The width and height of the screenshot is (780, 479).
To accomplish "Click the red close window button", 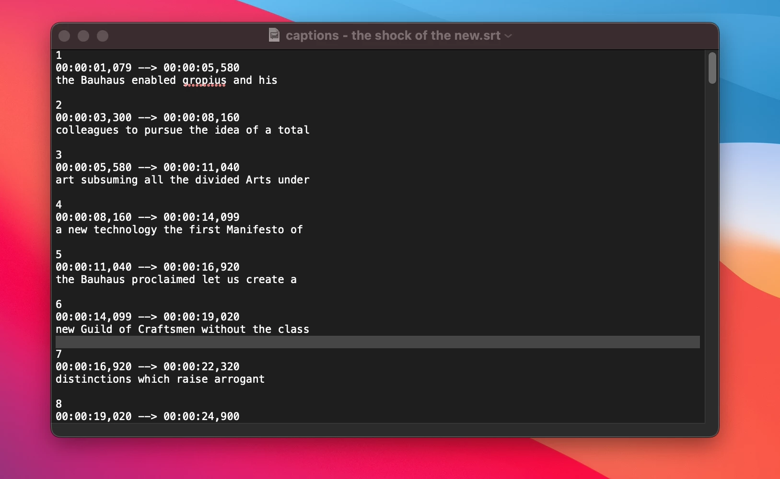I will coord(64,36).
